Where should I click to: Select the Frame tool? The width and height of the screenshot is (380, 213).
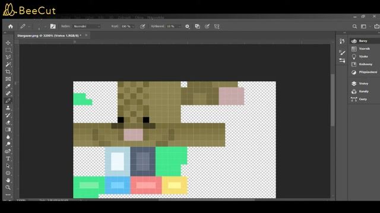[x=8, y=79]
